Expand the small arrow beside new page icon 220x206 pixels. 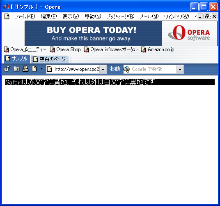click(41, 68)
